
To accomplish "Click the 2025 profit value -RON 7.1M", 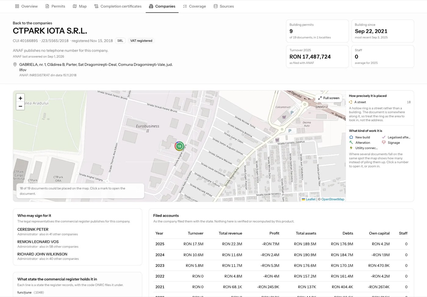I will 271,244.
